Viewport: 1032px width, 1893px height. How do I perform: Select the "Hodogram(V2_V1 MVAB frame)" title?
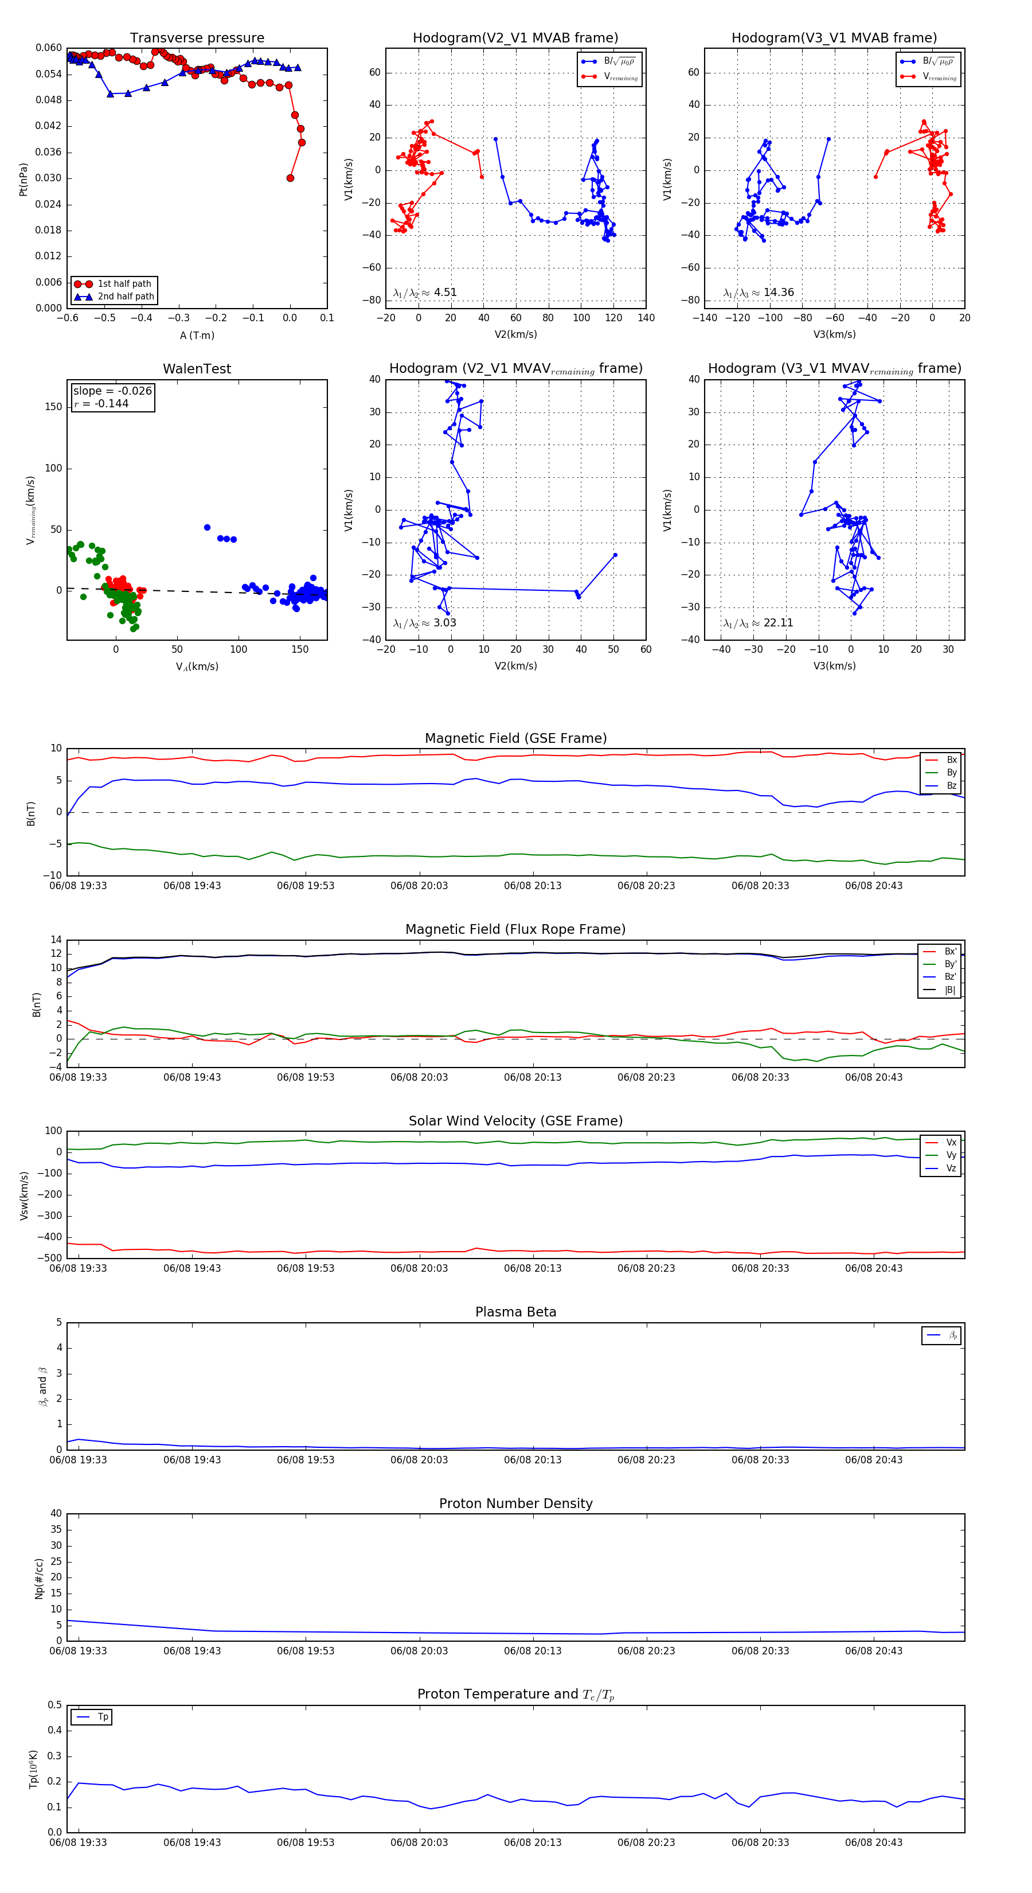tap(515, 38)
